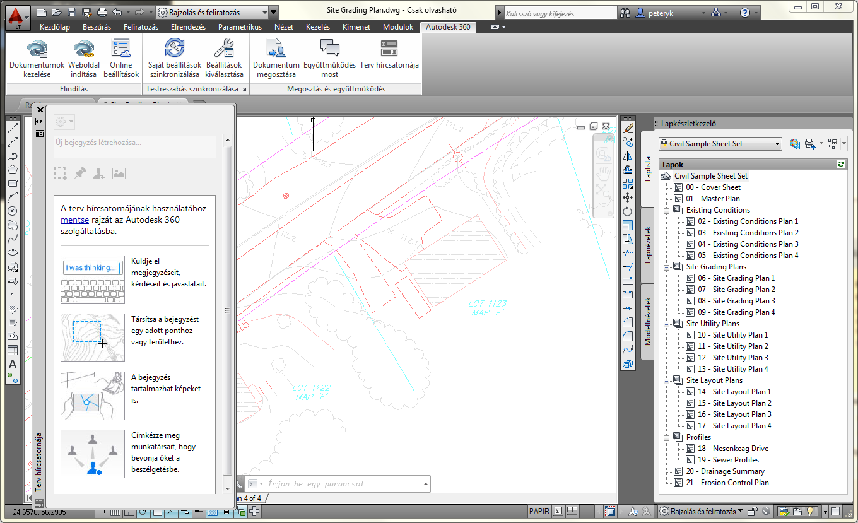Open the Kezdőlap ribbon tab

[x=55, y=27]
